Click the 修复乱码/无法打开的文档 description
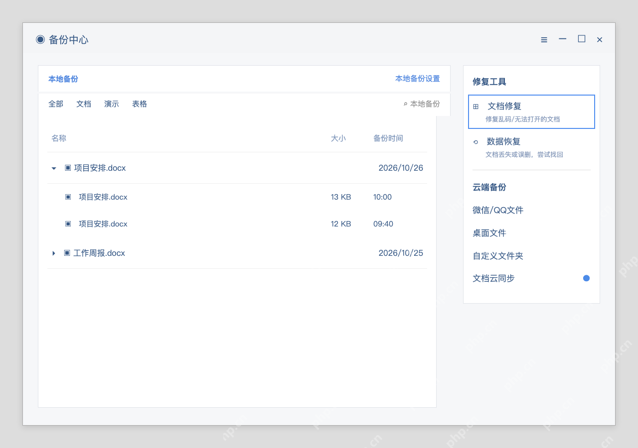Screen dimensions: 638x448 pos(523,119)
